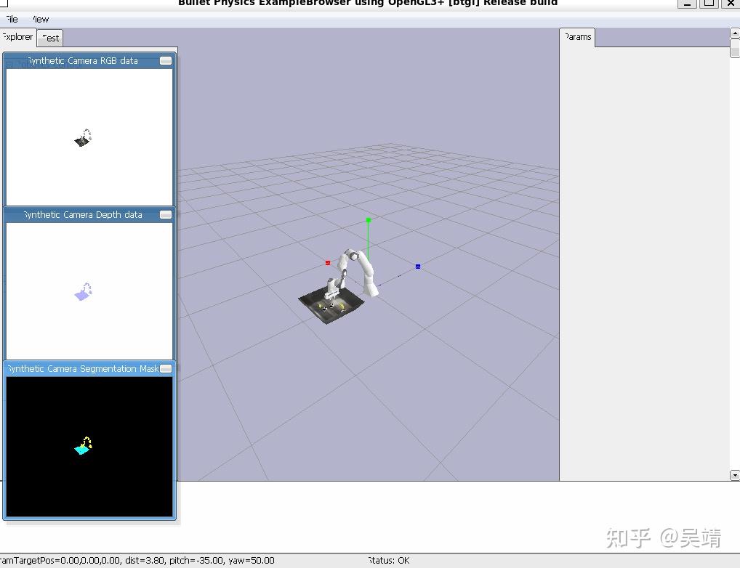Collapse the Synthetic Camera Segmentation Mask panel
The image size is (740, 568).
tap(166, 368)
